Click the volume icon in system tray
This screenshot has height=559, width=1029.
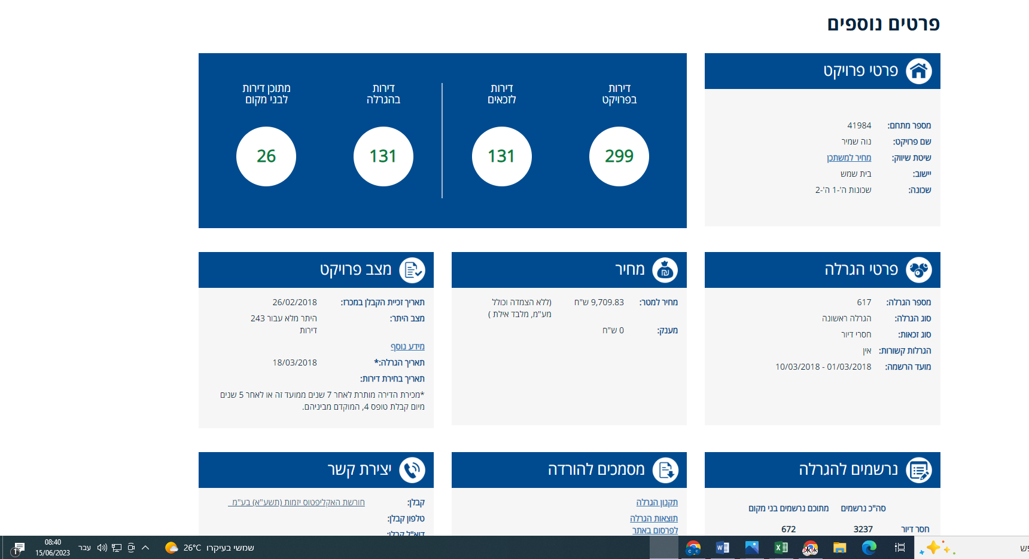point(102,548)
